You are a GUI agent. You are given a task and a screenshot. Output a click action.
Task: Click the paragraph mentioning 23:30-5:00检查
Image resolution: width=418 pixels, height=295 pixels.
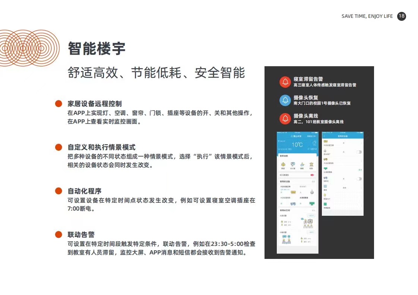(x=161, y=248)
